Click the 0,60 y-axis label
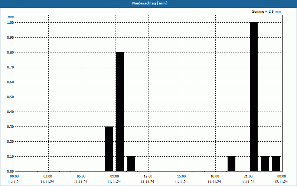The width and height of the screenshot is (297, 186). (10, 82)
